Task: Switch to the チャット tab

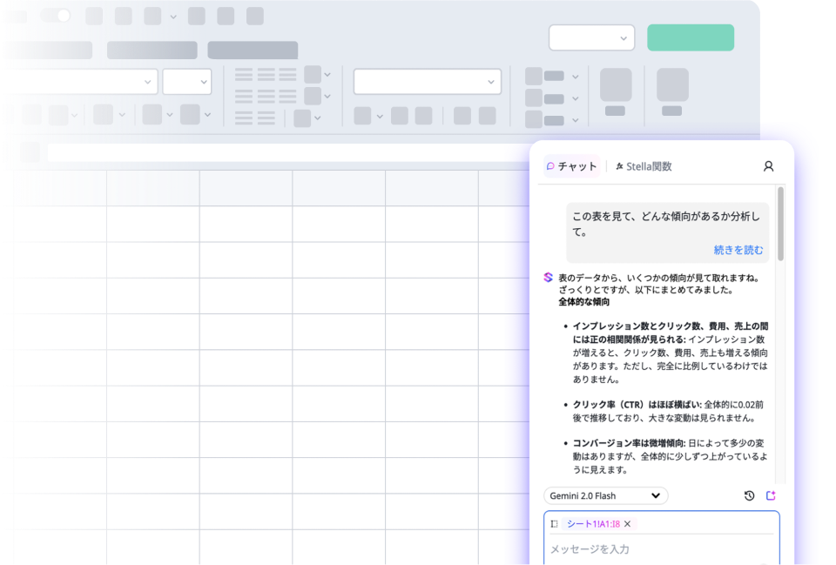Action: (571, 166)
